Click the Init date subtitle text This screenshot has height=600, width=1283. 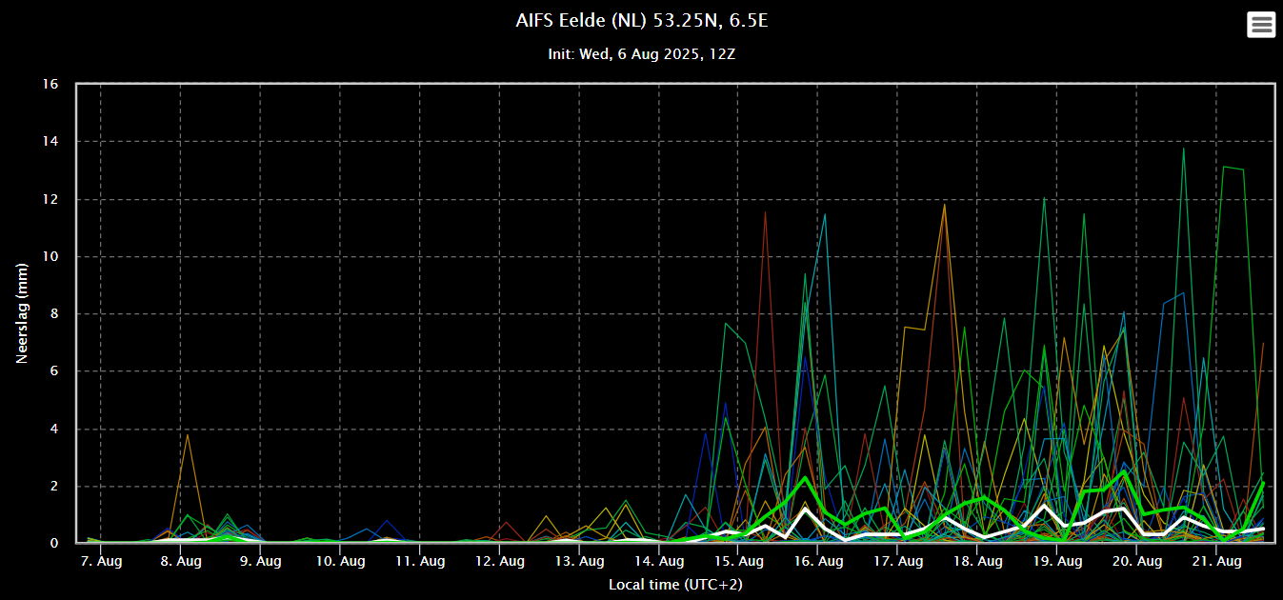[641, 54]
